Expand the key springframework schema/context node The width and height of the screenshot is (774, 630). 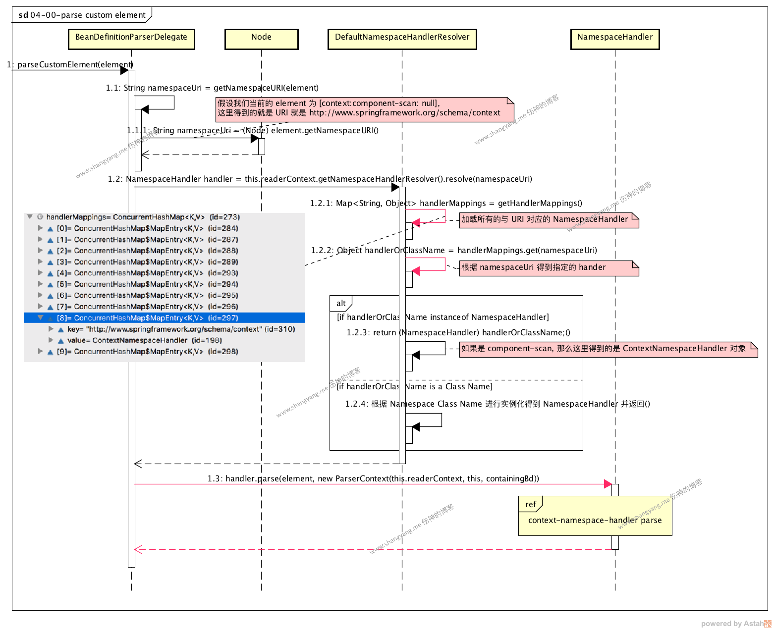tap(51, 329)
